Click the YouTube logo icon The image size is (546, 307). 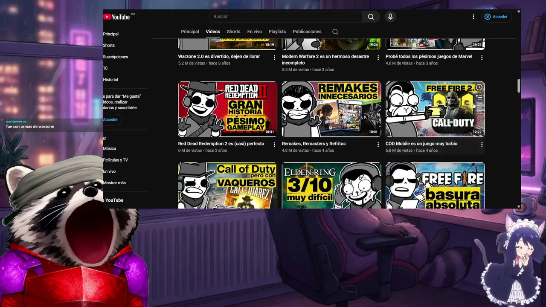click(x=116, y=17)
